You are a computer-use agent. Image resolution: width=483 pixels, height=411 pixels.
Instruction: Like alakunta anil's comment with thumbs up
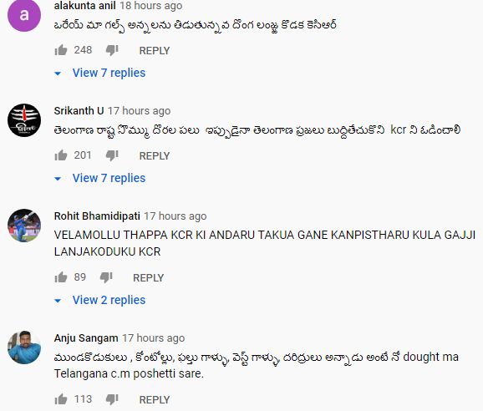[x=61, y=50]
